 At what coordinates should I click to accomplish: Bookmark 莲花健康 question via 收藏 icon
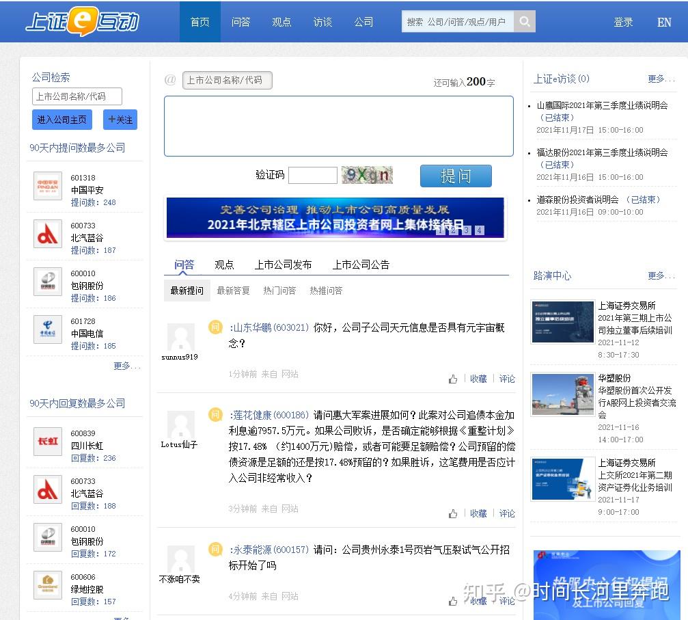pyautogui.click(x=478, y=513)
